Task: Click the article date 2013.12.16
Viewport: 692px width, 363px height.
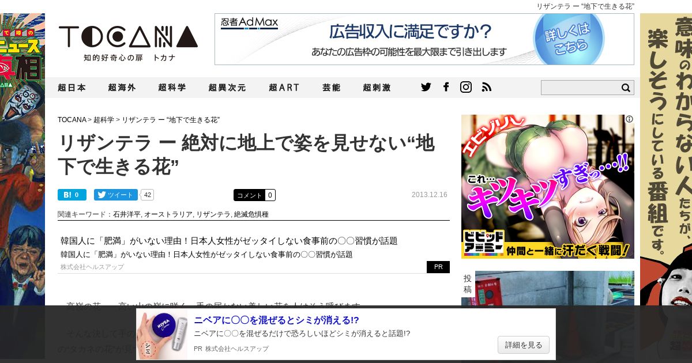Action: pos(430,195)
